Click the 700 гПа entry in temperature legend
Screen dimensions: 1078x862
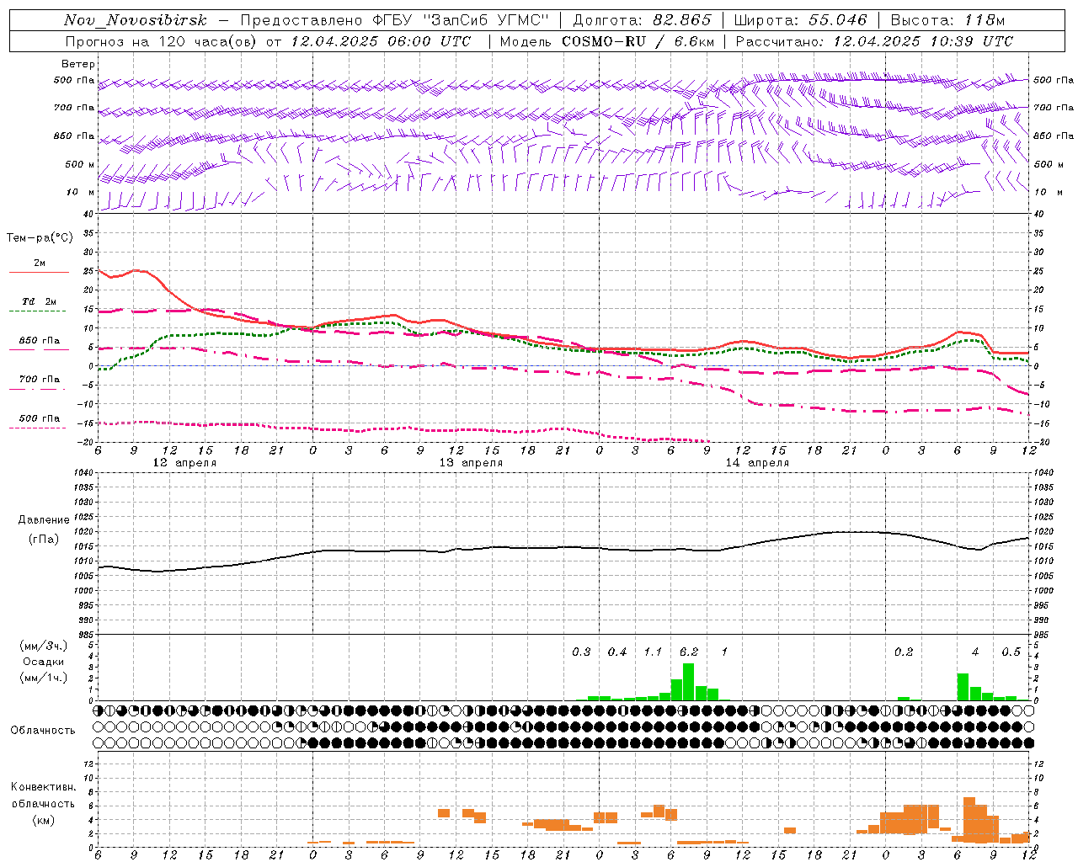click(x=39, y=380)
